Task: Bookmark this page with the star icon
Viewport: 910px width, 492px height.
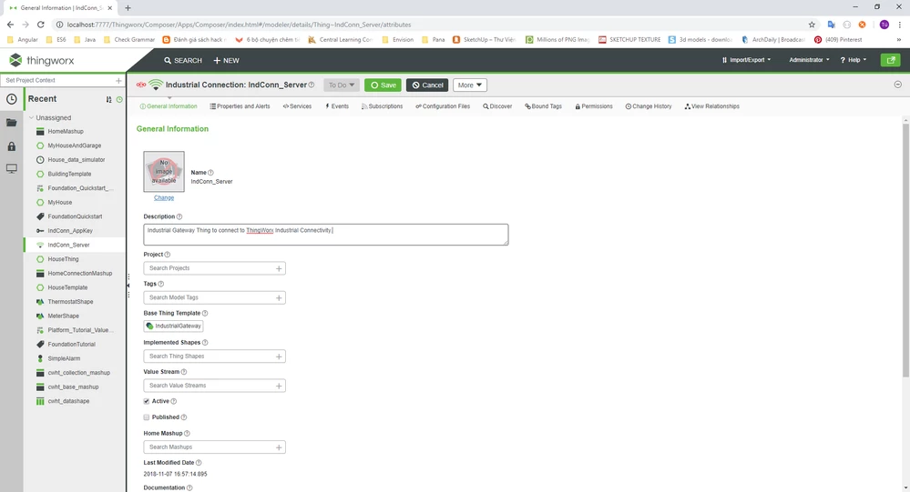Action: coord(812,25)
